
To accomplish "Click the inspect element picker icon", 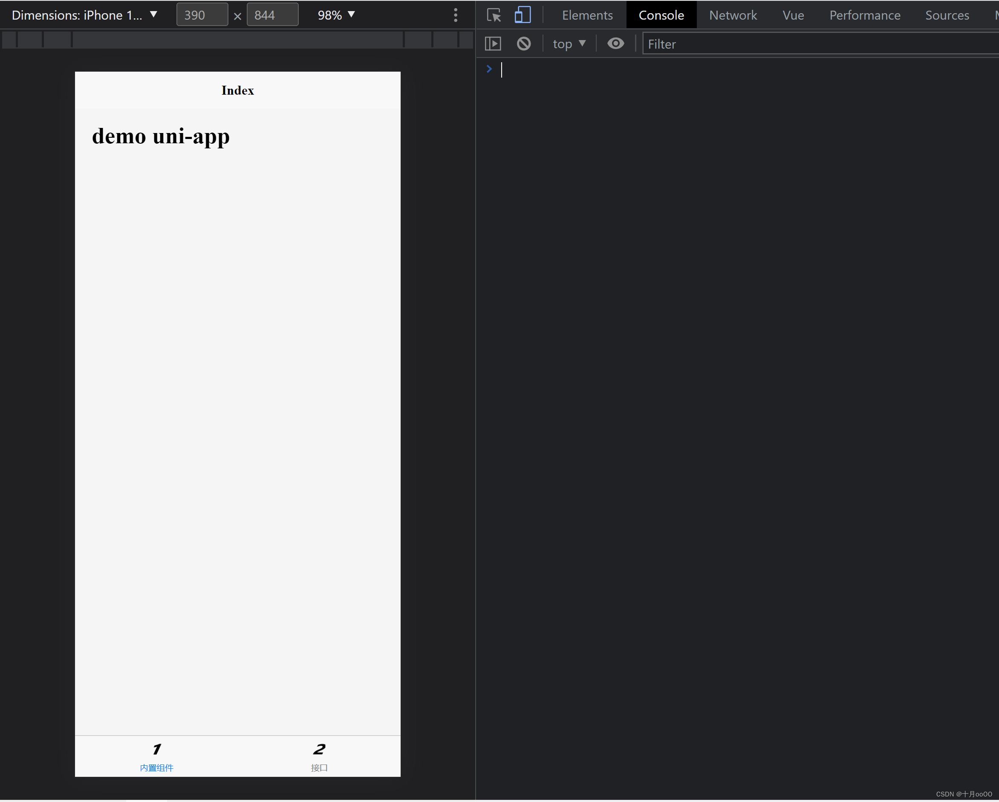I will (x=494, y=15).
